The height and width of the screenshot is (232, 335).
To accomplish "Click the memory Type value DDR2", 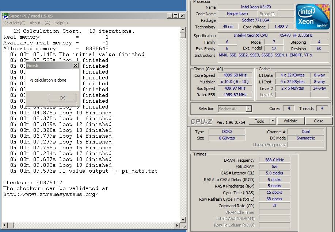I will [227, 131].
